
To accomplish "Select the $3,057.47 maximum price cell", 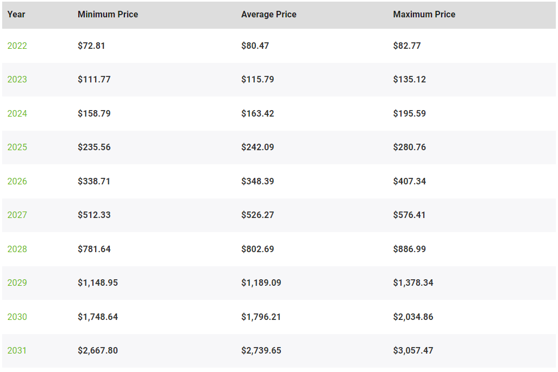I will pos(413,351).
